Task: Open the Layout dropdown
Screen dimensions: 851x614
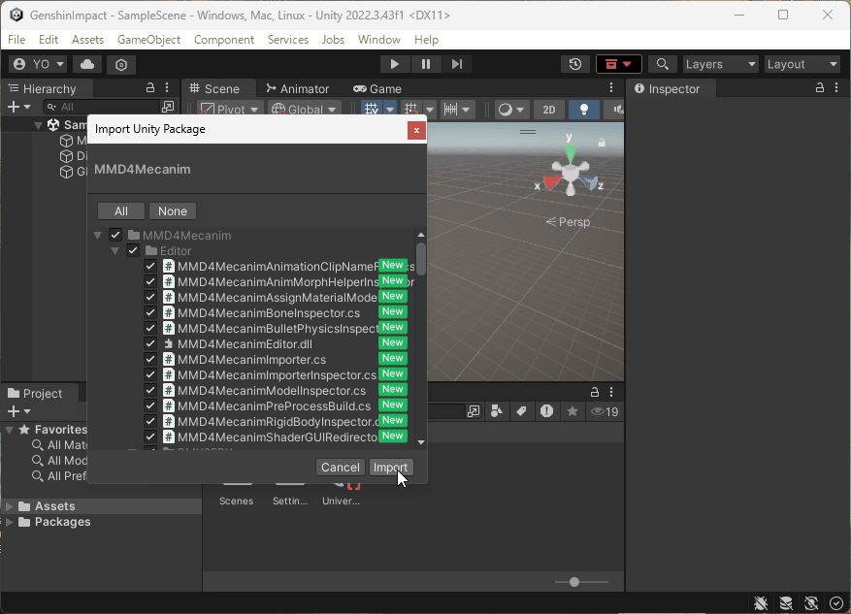Action: (802, 63)
